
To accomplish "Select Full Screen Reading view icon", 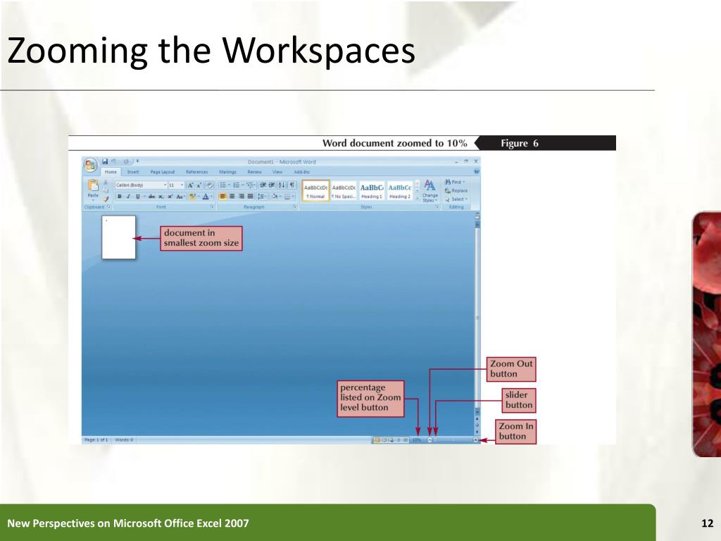I will click(384, 440).
